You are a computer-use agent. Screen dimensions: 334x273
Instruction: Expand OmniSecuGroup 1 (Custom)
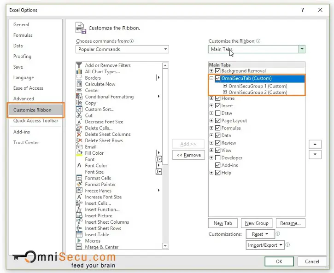tap(225, 86)
